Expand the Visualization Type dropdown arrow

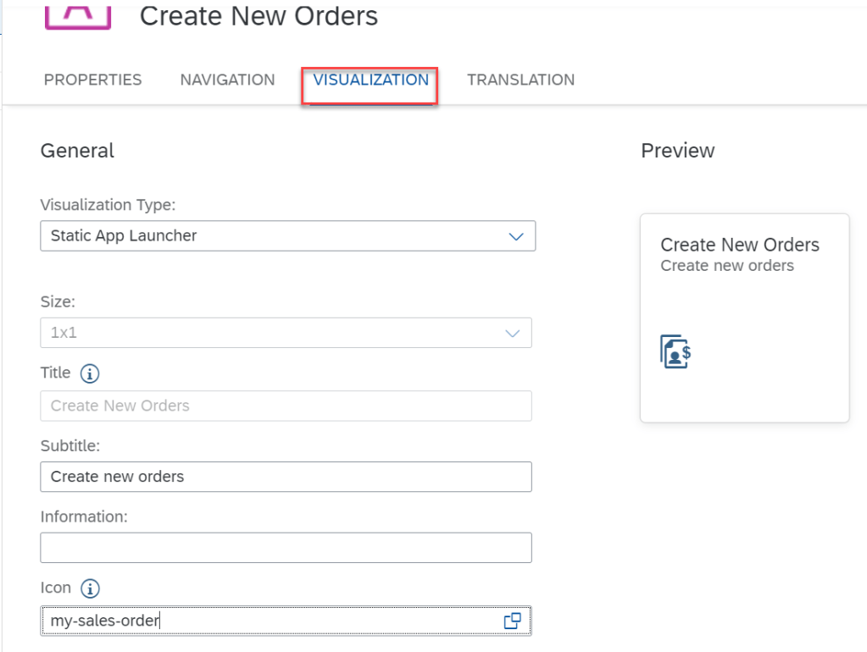(x=515, y=236)
